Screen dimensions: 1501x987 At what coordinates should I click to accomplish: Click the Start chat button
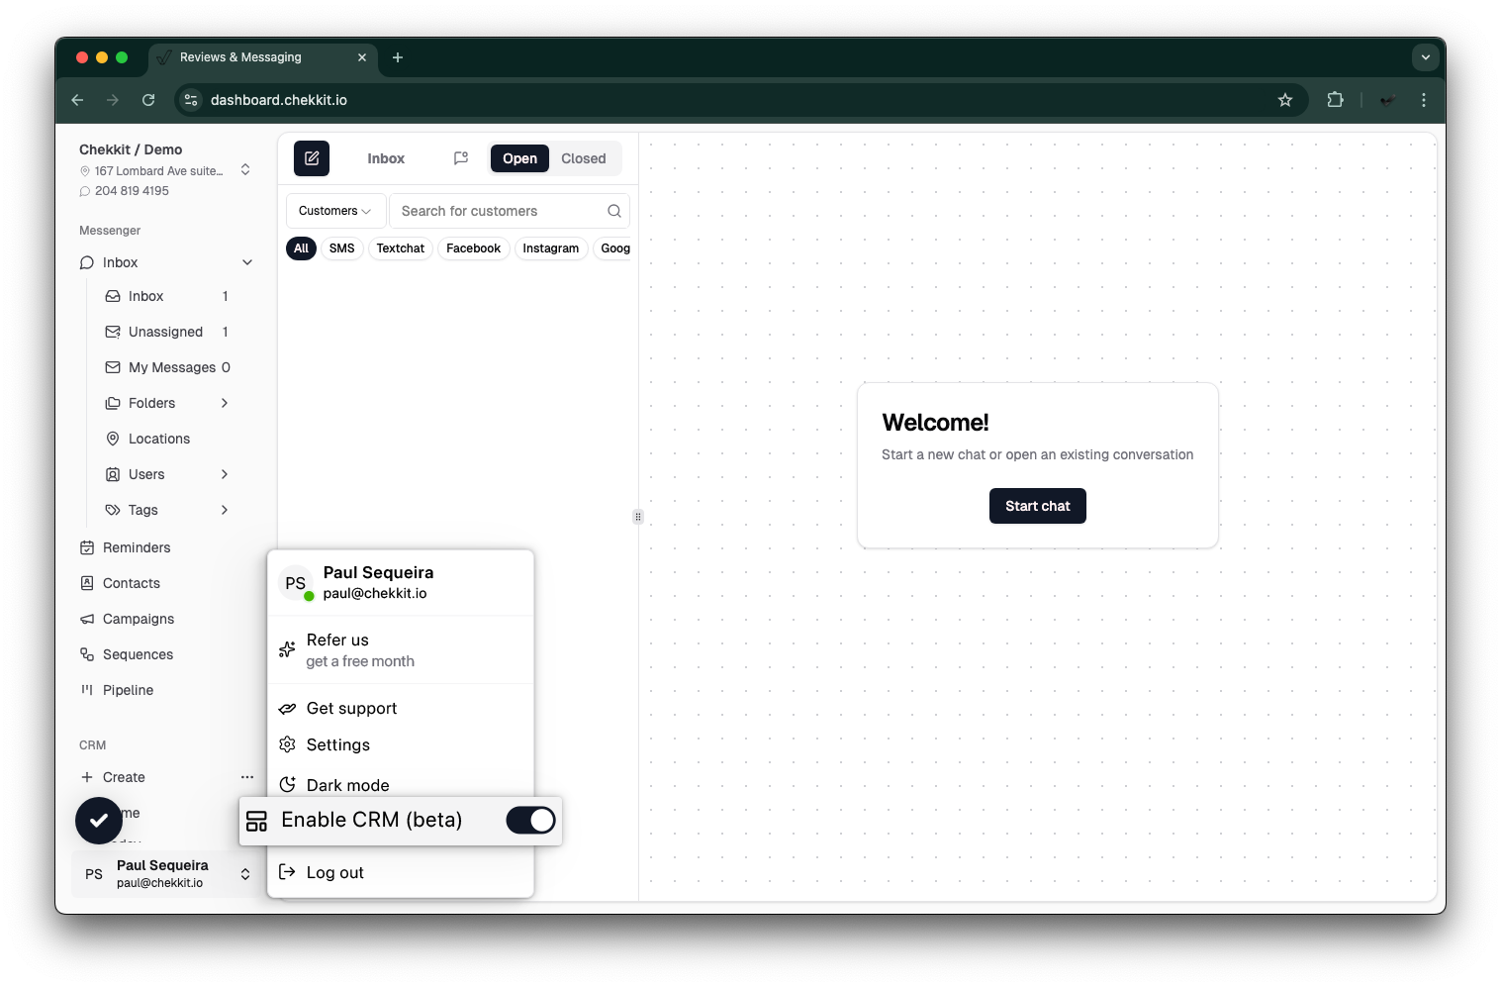click(x=1037, y=506)
